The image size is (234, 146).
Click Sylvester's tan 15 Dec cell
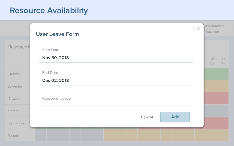click(x=211, y=86)
